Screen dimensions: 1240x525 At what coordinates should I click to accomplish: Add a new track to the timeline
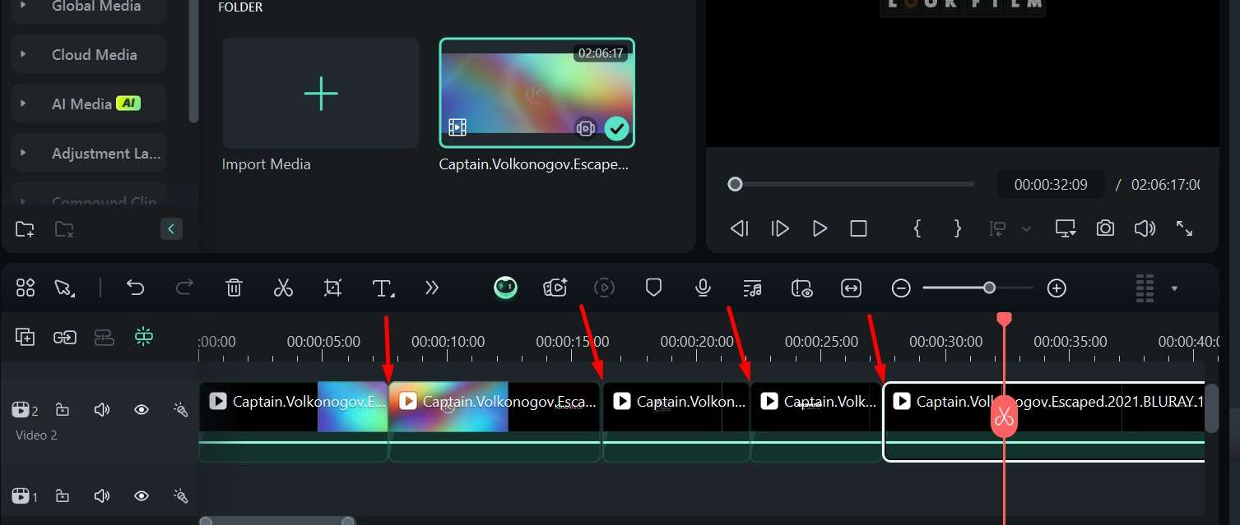click(x=26, y=337)
